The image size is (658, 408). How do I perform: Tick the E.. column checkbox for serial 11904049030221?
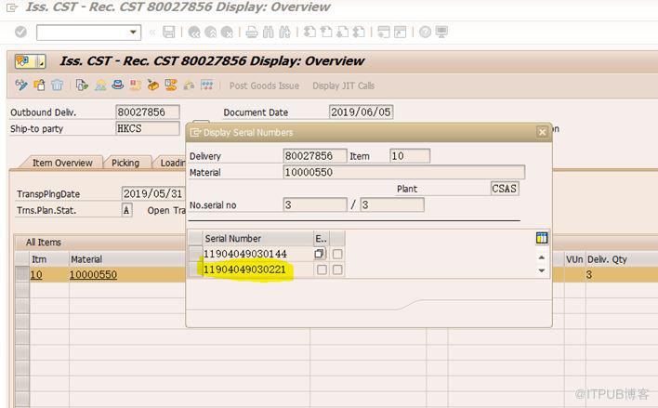click(x=321, y=270)
